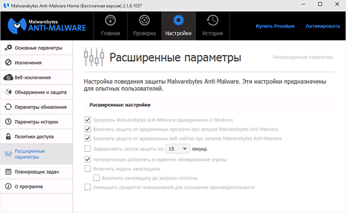Click the globe icon beside Обнаружение и защита

click(8, 92)
